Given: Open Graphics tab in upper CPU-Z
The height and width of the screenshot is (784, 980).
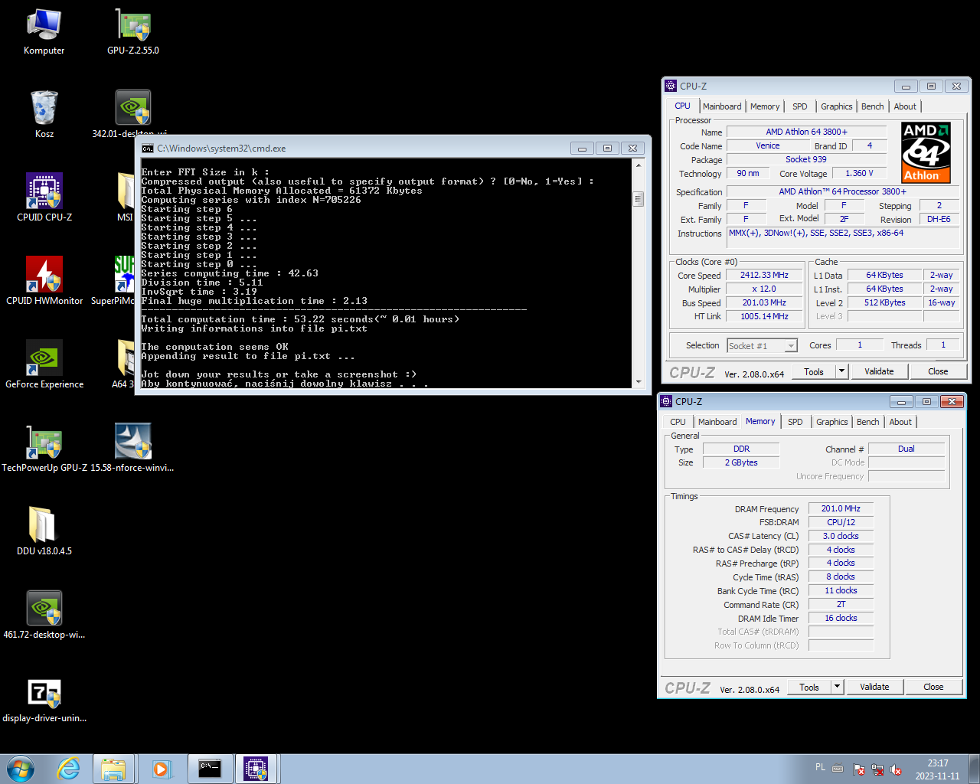Looking at the screenshot, I should (x=837, y=106).
